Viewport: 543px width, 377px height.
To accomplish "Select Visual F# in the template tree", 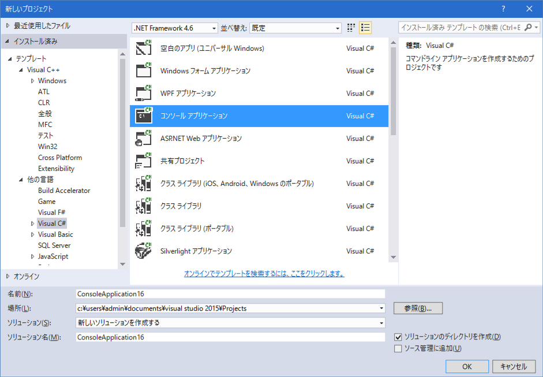I will (52, 212).
